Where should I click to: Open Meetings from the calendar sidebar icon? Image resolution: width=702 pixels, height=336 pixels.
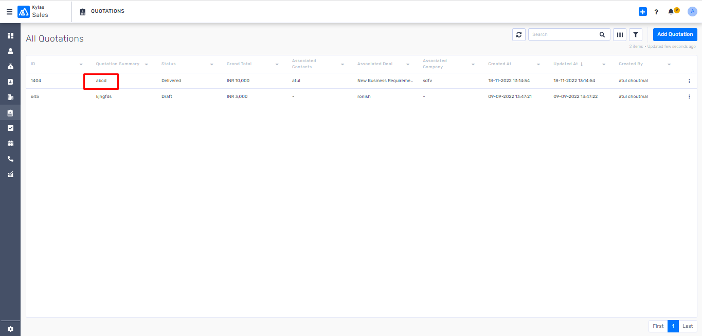coord(10,144)
